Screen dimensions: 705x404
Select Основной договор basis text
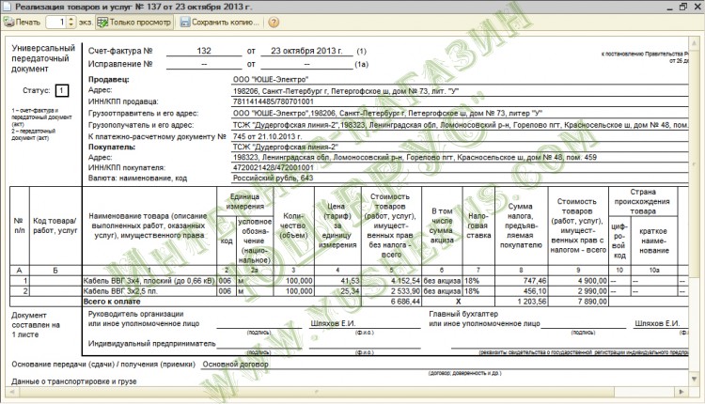click(235, 365)
